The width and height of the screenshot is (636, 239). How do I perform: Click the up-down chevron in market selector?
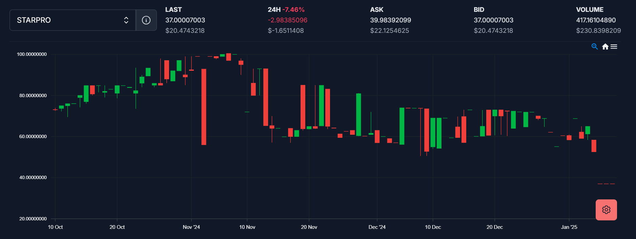pos(126,20)
